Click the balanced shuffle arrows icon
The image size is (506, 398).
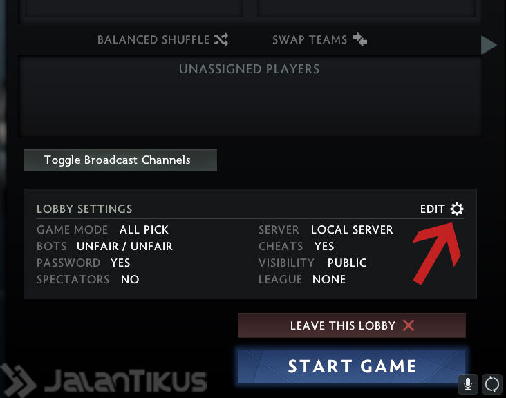[221, 39]
